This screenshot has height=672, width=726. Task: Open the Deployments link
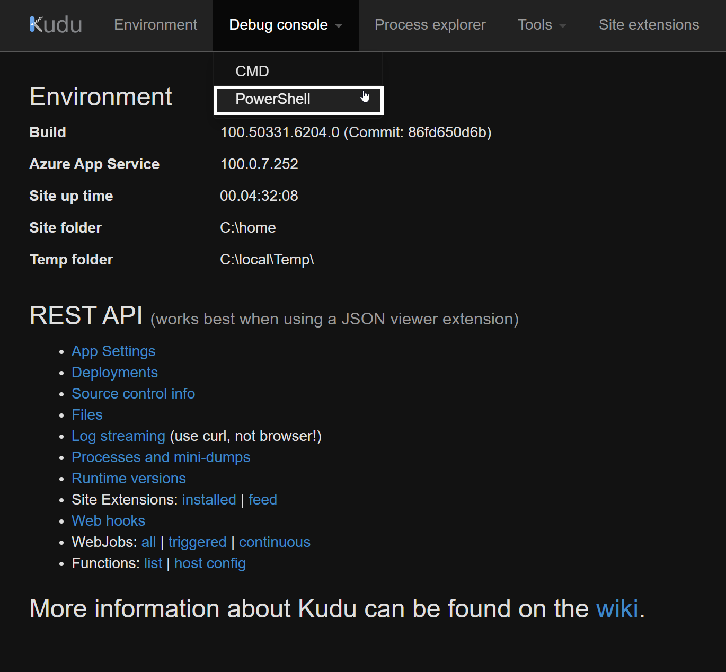114,373
